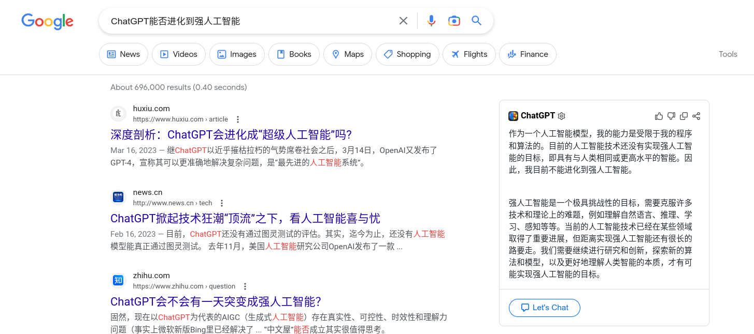Go to the Google homepage logo

(x=47, y=21)
